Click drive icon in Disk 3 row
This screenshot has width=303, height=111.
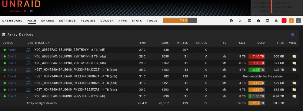[28, 70]
